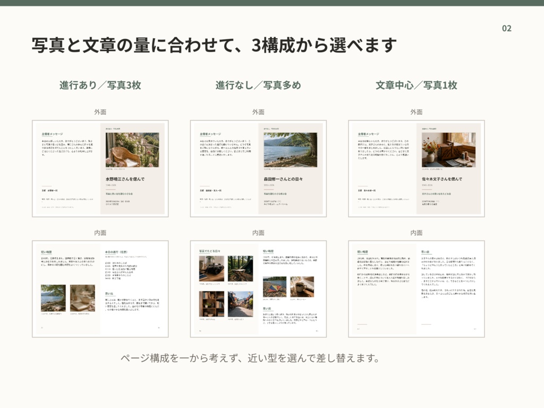The height and width of the screenshot is (408, 544).
Task: Click the '外面' label under 進行なし／写真多め
Action: [258, 112]
